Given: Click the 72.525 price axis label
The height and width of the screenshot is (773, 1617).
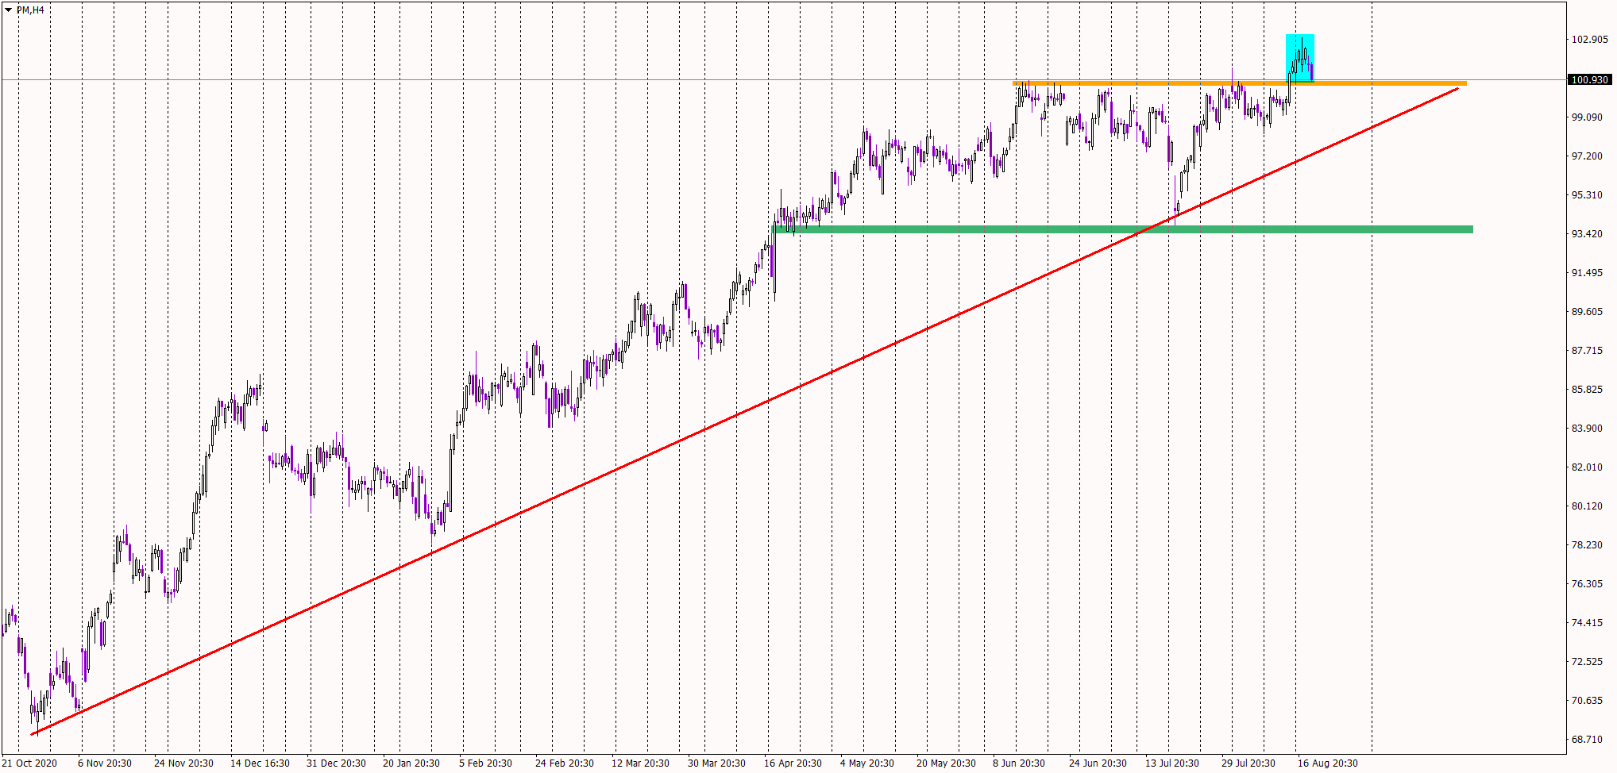Looking at the screenshot, I should click(x=1587, y=662).
